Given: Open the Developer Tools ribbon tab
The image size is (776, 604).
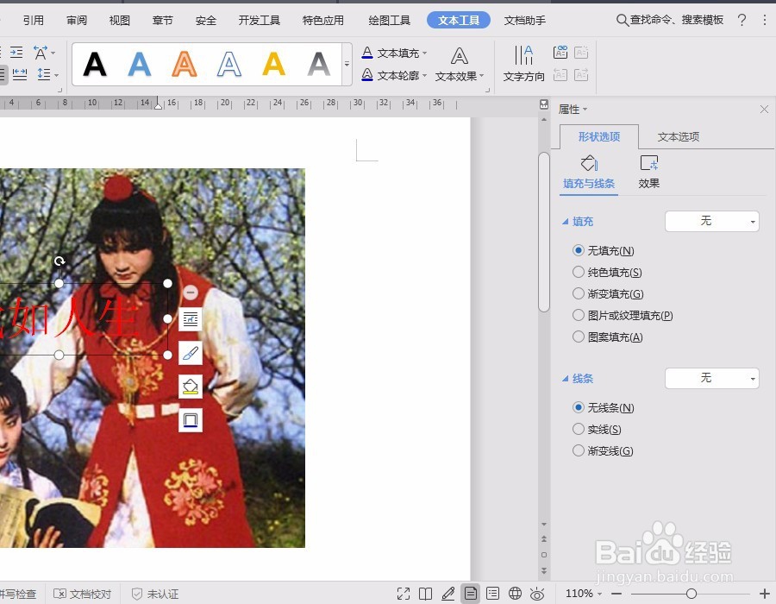Looking at the screenshot, I should [259, 21].
